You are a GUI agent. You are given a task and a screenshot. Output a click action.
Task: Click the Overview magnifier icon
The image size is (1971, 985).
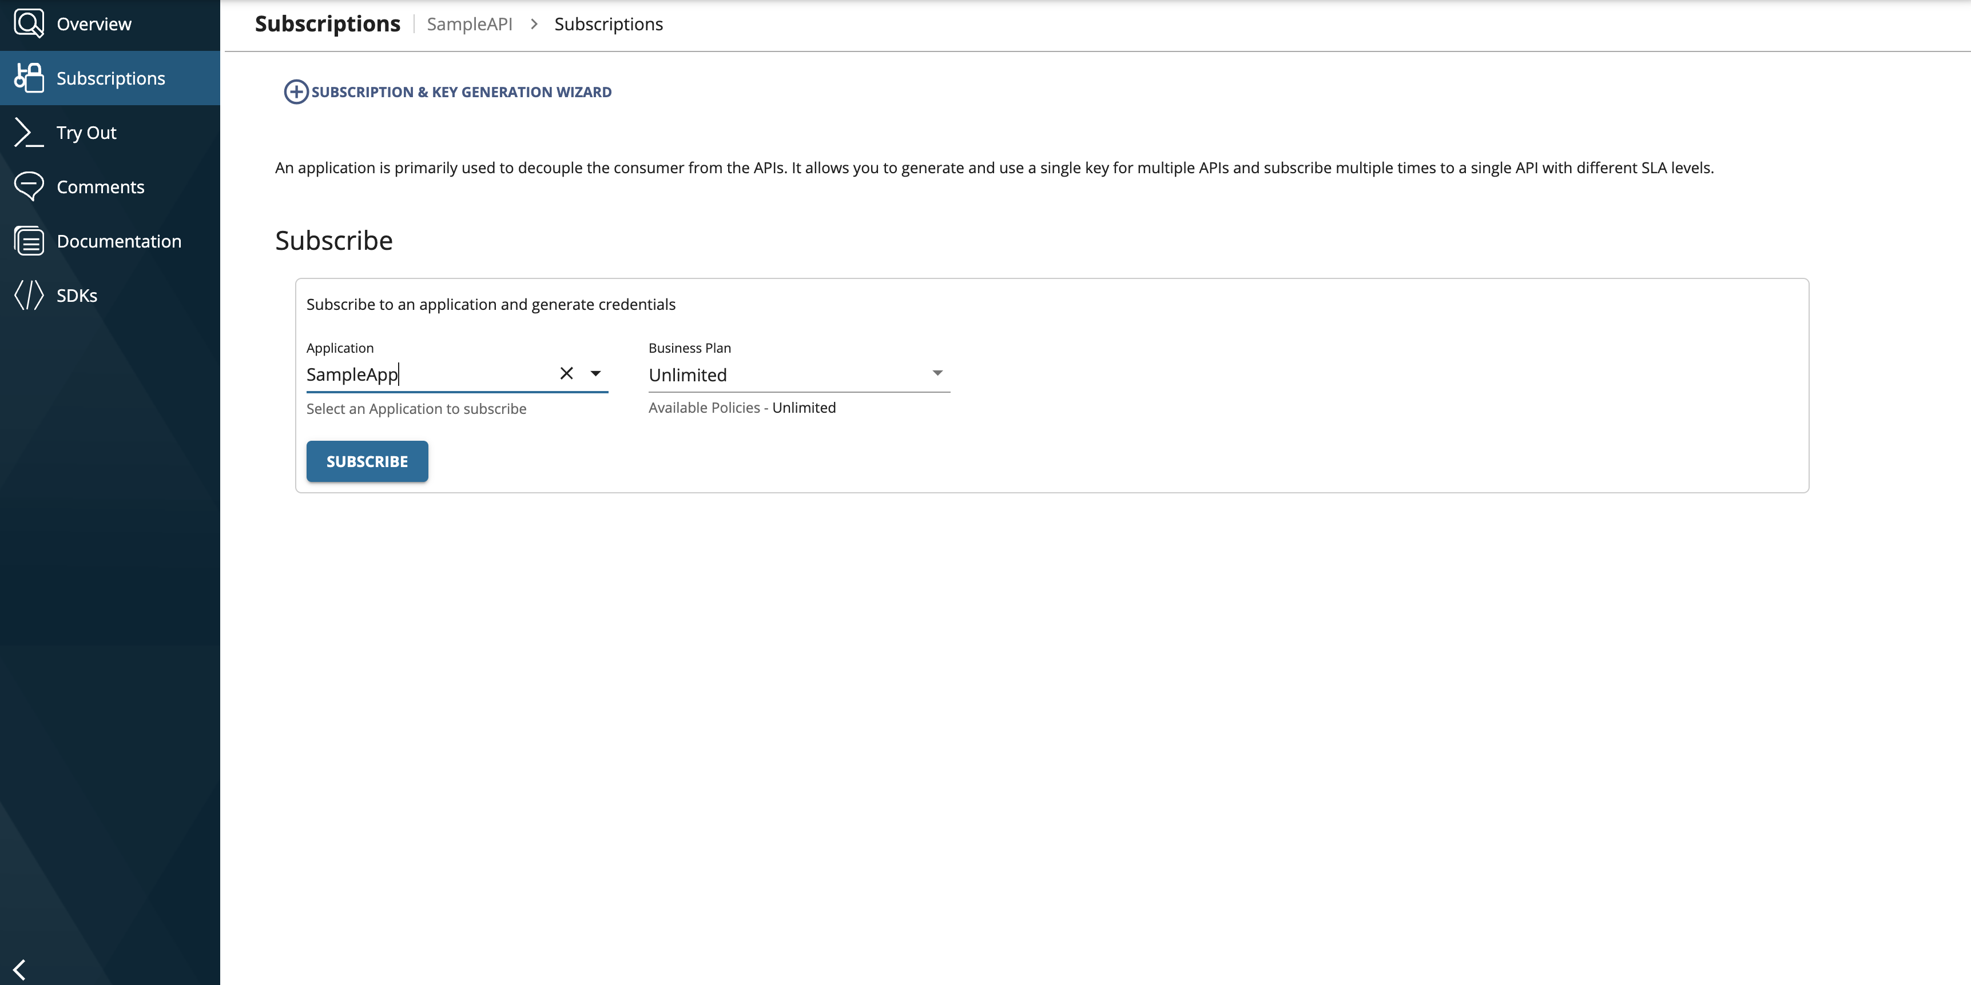pyautogui.click(x=29, y=23)
